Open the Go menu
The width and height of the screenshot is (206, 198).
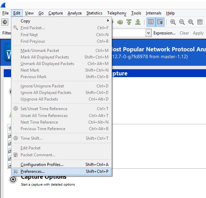[x=41, y=13]
